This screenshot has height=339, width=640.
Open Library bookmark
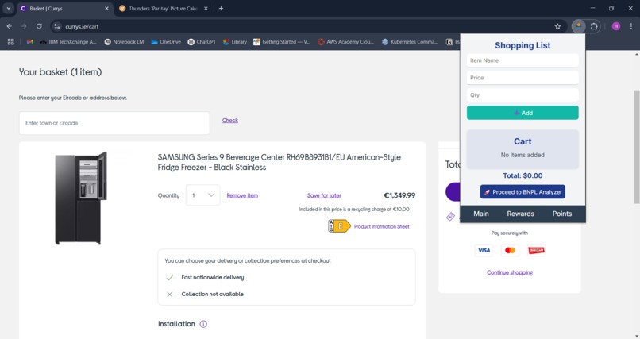[235, 41]
